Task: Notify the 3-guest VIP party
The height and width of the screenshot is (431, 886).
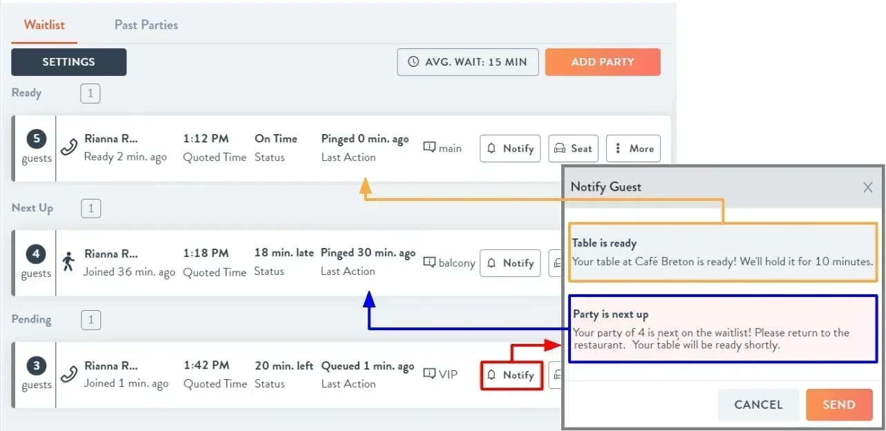Action: (x=511, y=375)
